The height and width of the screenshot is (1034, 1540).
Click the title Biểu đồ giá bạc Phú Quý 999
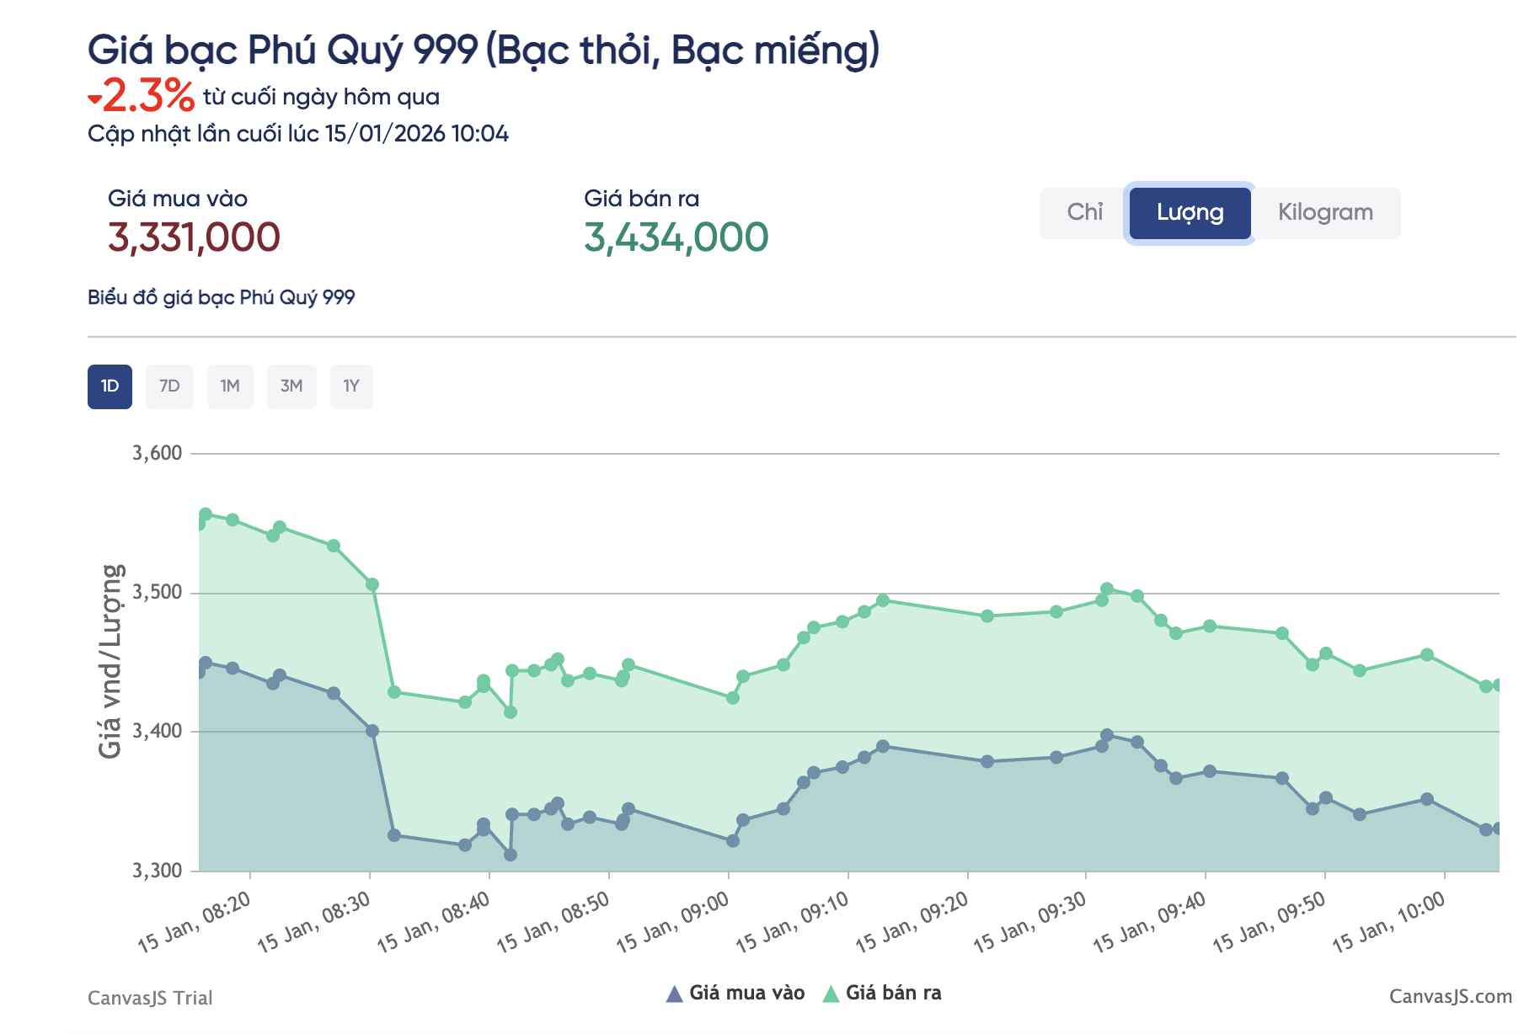point(222,296)
